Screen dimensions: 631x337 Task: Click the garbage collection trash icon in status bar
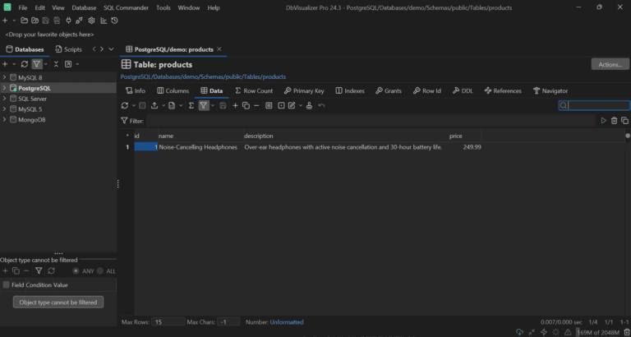tap(627, 333)
